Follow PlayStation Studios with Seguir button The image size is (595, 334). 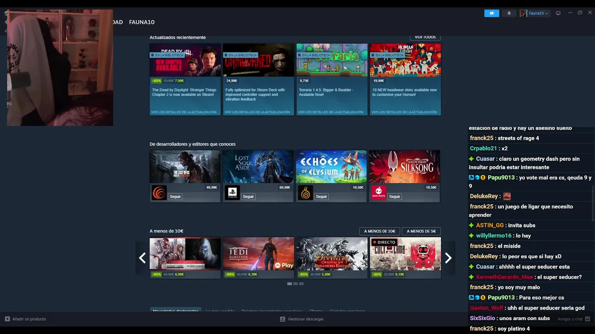[248, 197]
